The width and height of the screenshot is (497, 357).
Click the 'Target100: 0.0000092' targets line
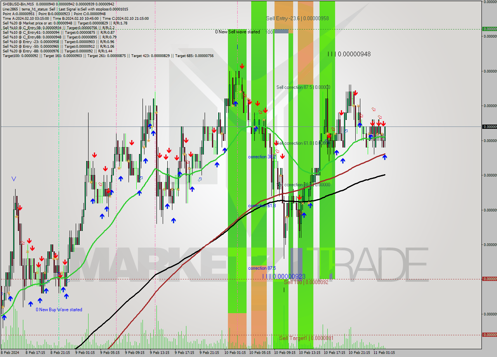click(108, 55)
